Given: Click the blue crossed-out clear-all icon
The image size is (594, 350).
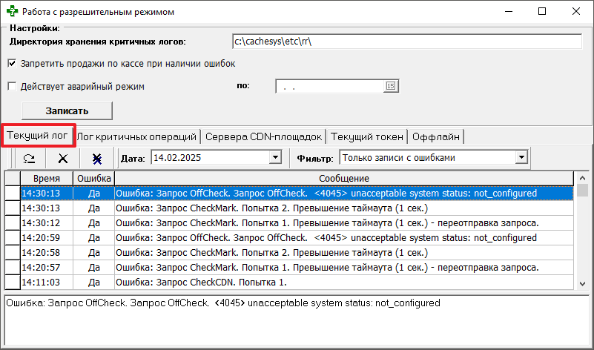Looking at the screenshot, I should 97,158.
